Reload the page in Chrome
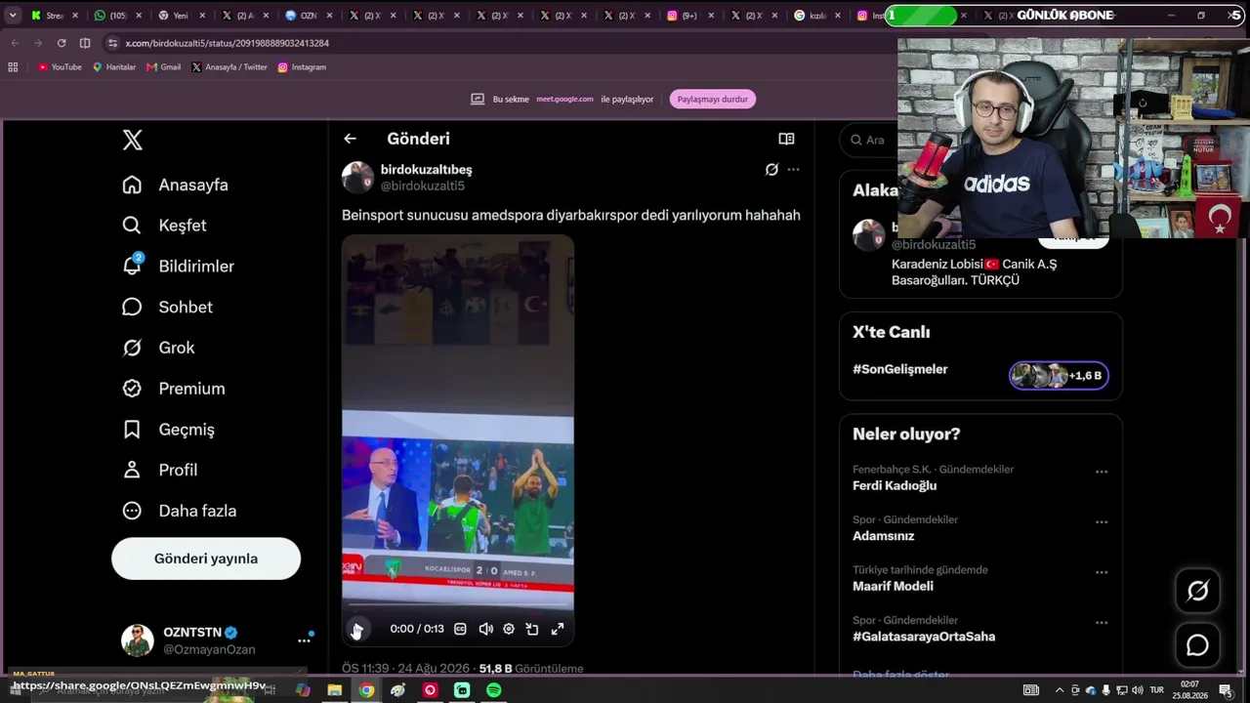The image size is (1250, 703). click(x=62, y=43)
